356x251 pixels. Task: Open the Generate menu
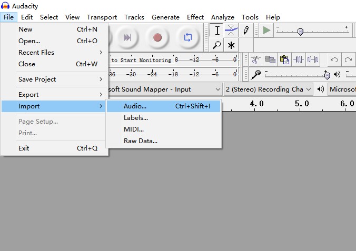[x=165, y=17]
